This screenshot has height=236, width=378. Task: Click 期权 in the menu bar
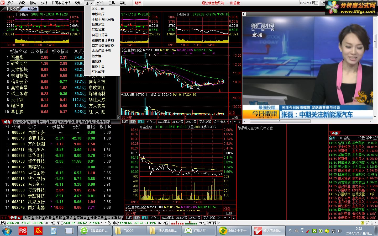(138, 3)
